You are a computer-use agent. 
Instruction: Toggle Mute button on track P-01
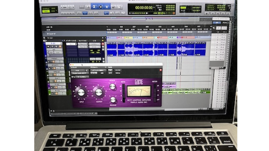click(60, 47)
